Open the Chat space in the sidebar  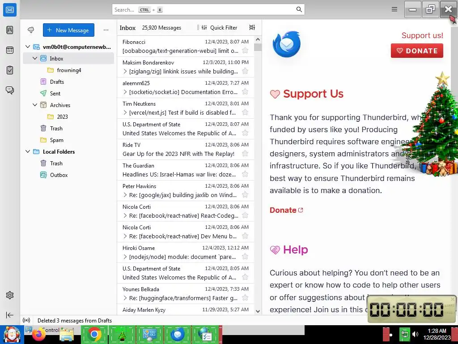pyautogui.click(x=10, y=90)
